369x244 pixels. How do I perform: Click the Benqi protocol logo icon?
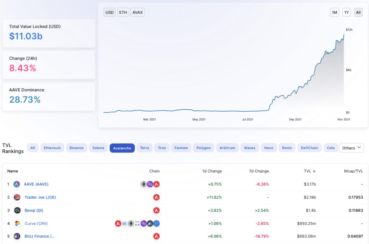(x=17, y=210)
